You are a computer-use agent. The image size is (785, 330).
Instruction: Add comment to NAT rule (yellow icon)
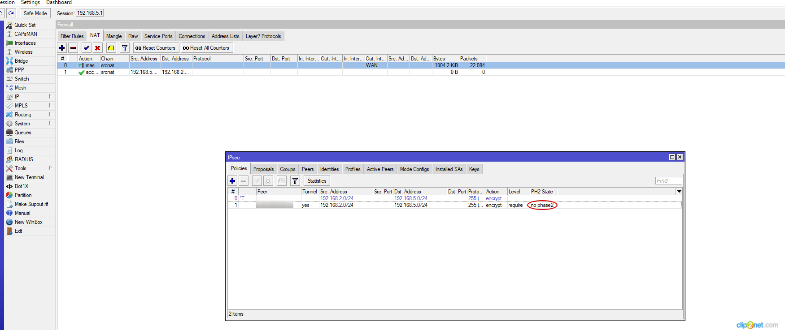tap(111, 48)
